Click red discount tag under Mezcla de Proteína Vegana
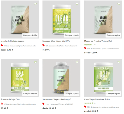The image size is (124, 114). click(2, 45)
